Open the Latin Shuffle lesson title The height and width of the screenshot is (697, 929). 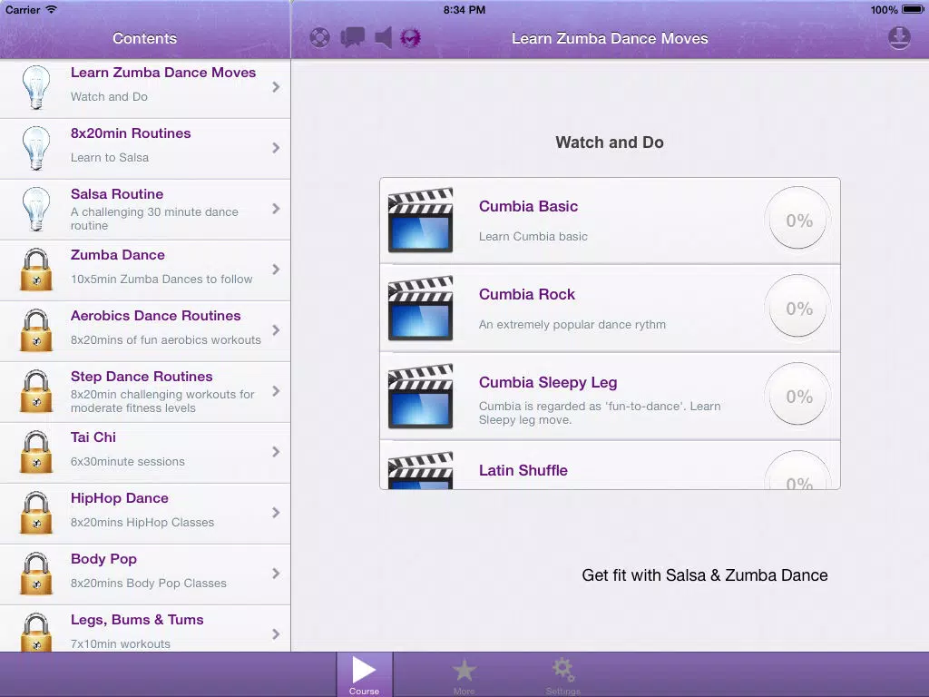click(x=523, y=471)
